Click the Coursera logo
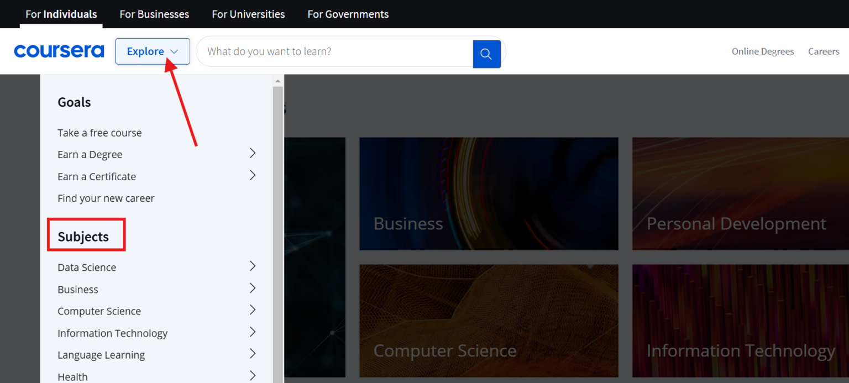This screenshot has height=383, width=849. click(x=59, y=51)
